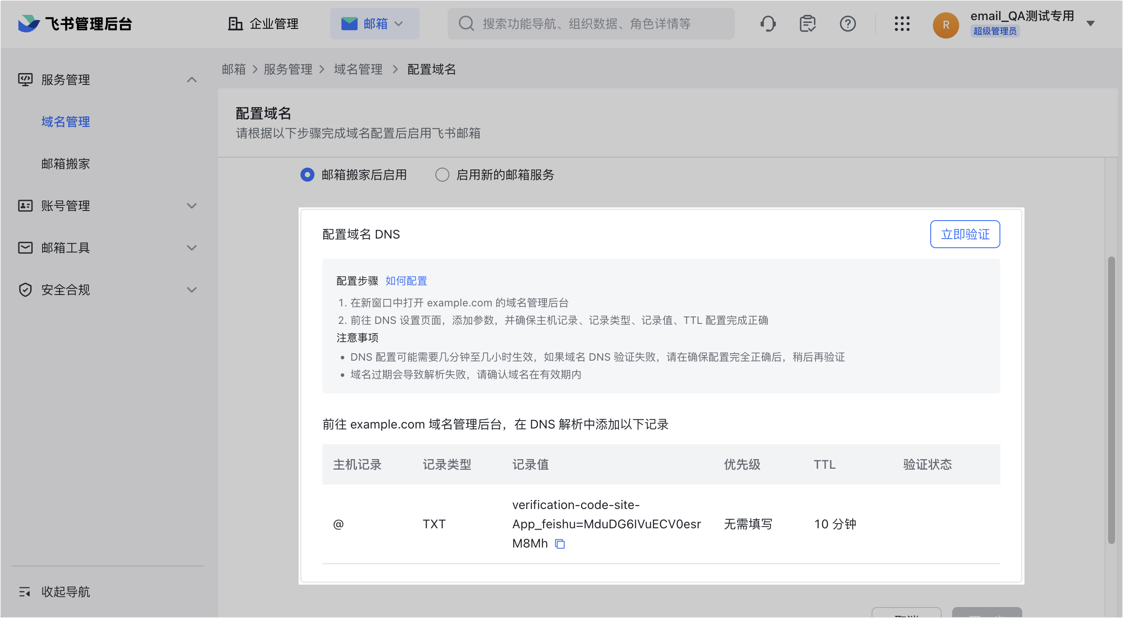The height and width of the screenshot is (618, 1123).
Task: Click 邮箱 breadcrumb link
Action: click(234, 69)
